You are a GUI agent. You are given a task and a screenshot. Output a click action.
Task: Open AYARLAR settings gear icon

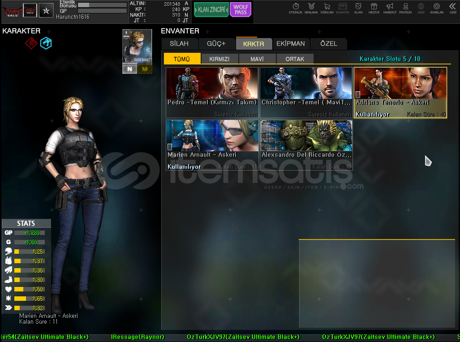[437, 8]
